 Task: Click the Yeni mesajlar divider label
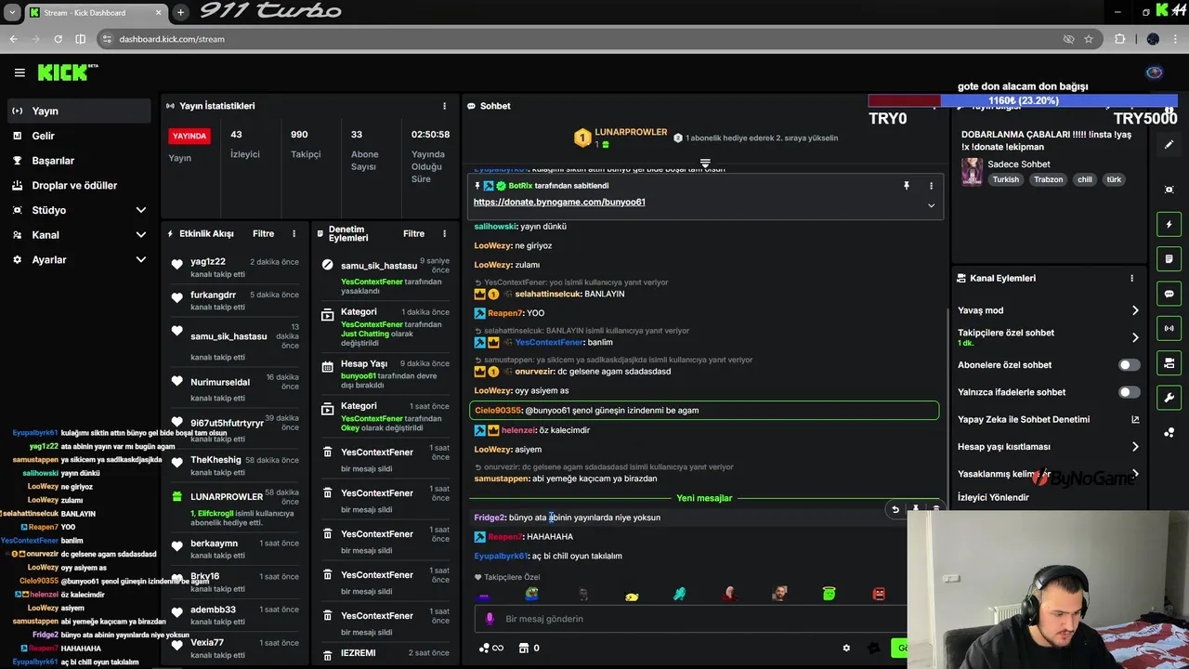pyautogui.click(x=704, y=498)
